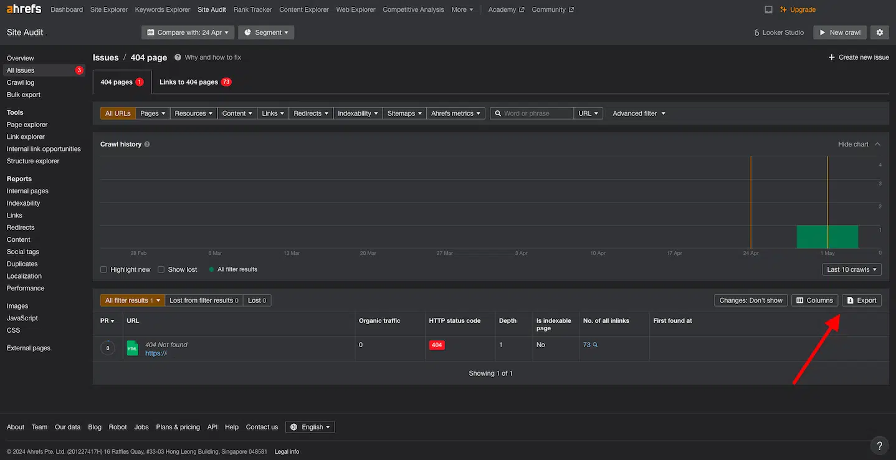Start a New crawl

[x=839, y=32]
